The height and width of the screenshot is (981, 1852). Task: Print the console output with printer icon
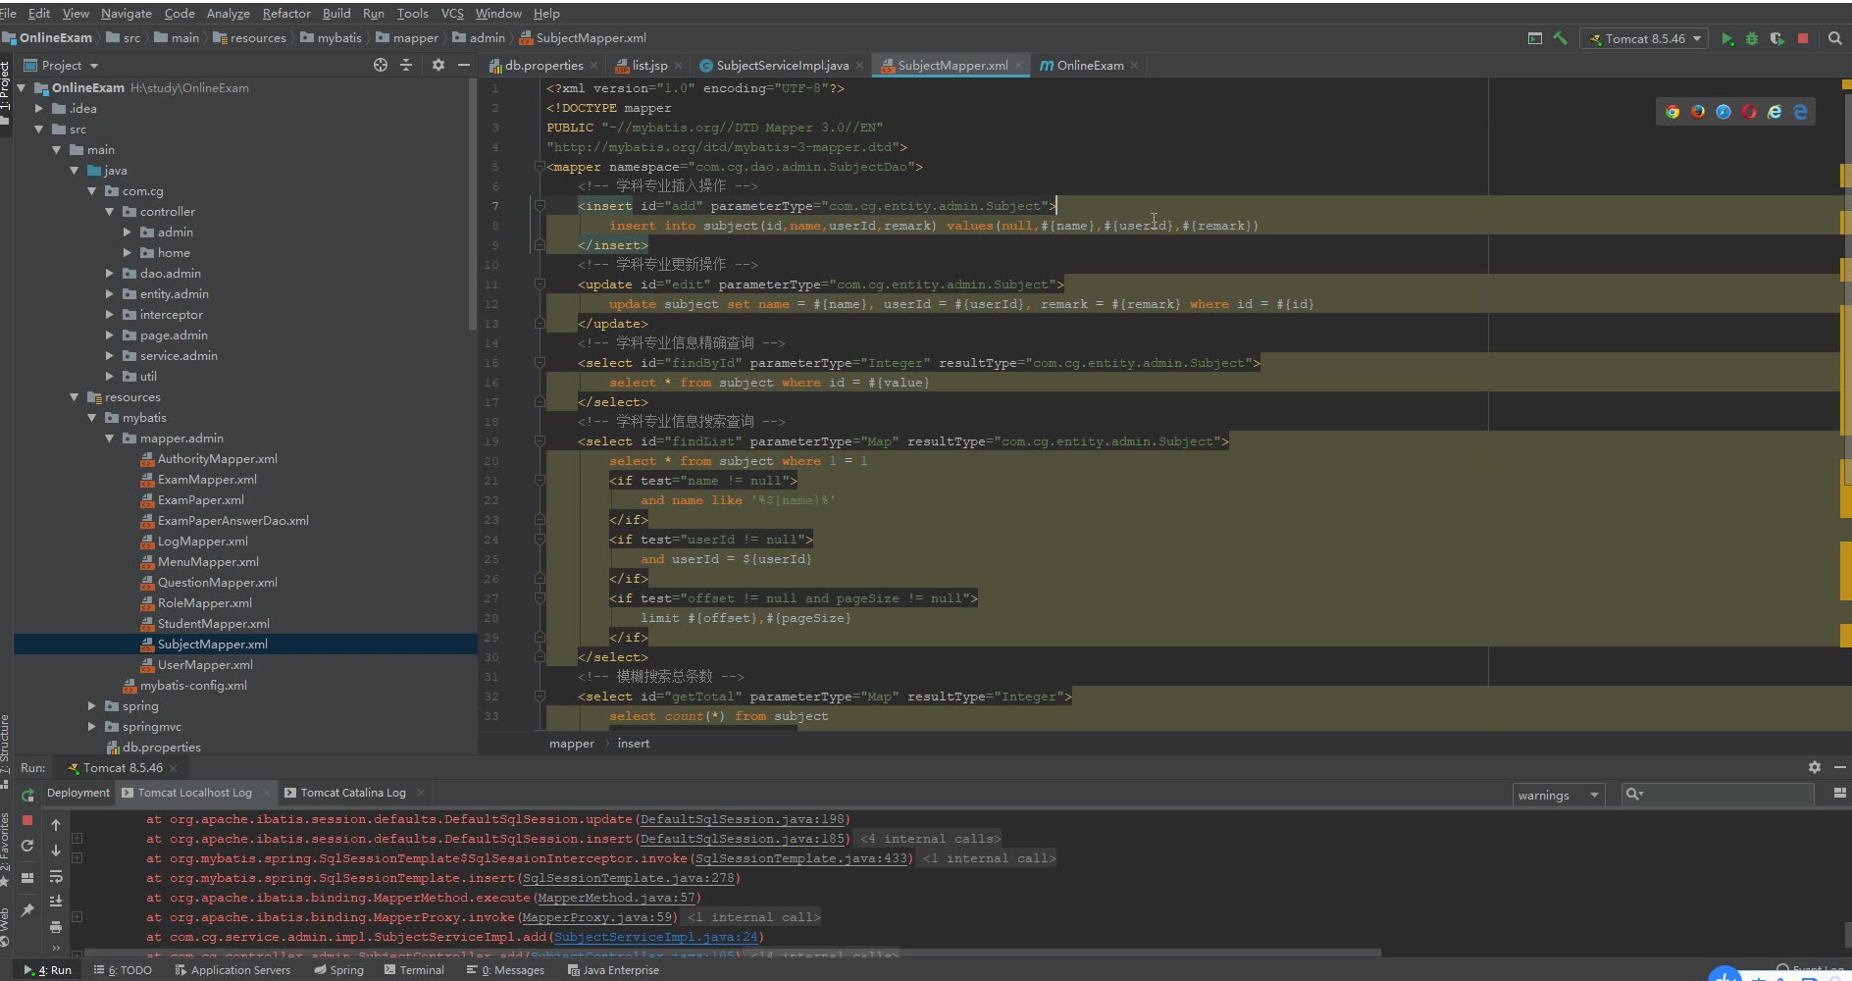click(x=56, y=926)
